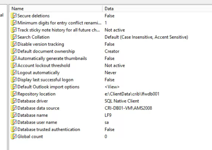Screen dimensions: 212x150
Task: Click the Disable version tracking icon
Action: (x=14, y=44)
